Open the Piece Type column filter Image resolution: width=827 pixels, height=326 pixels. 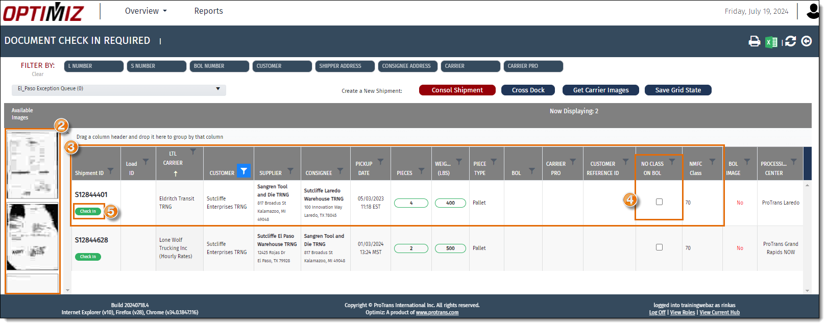click(494, 162)
